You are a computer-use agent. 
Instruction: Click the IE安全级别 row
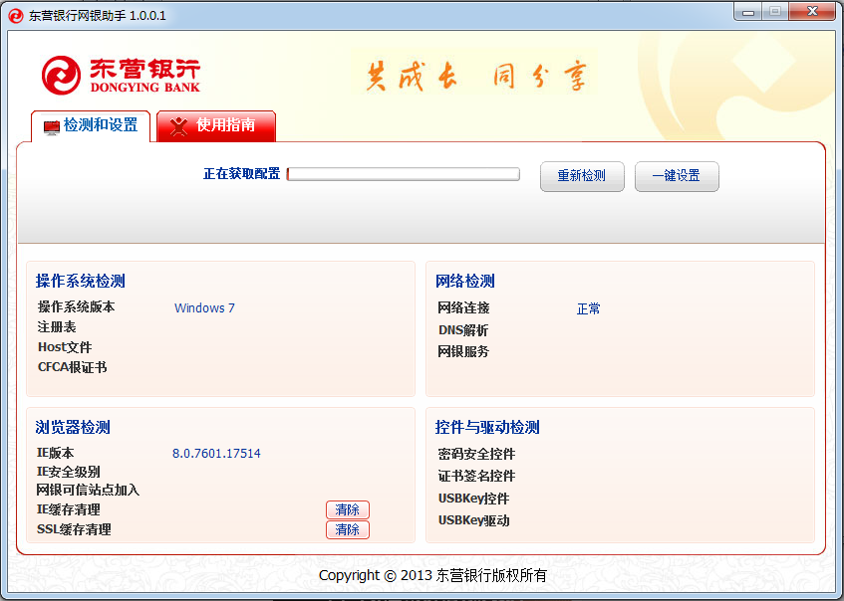coord(69,472)
